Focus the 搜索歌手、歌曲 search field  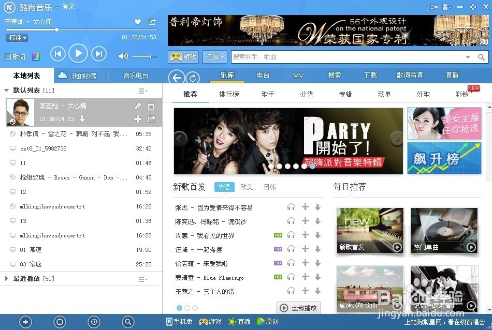point(346,57)
